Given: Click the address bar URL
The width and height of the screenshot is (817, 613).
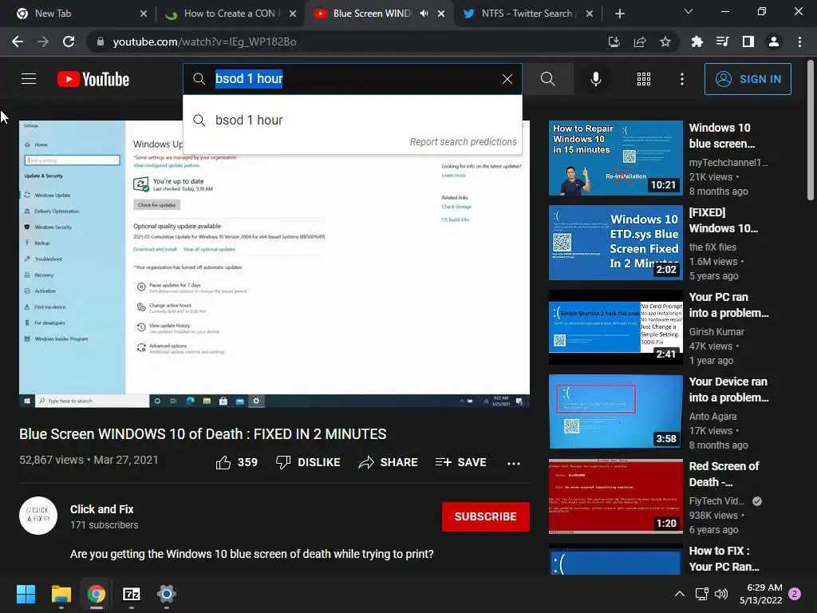Looking at the screenshot, I should pyautogui.click(x=205, y=42).
